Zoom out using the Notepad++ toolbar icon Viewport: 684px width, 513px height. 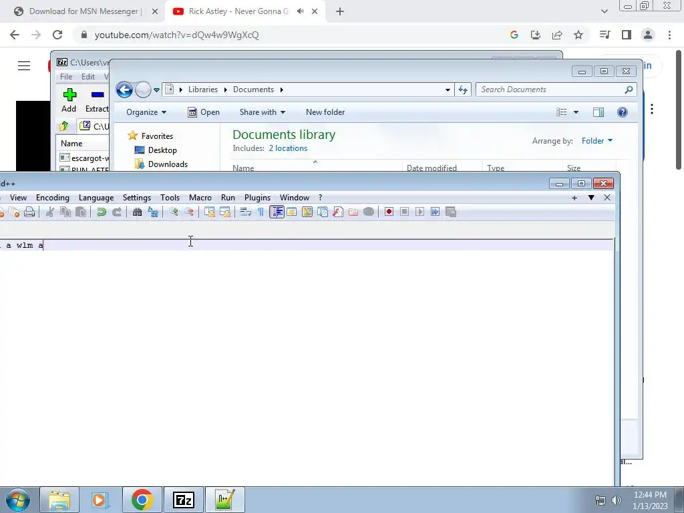(x=189, y=212)
